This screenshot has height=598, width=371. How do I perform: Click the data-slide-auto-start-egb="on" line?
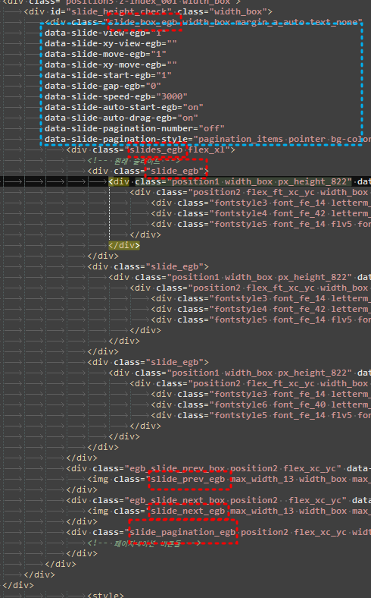(124, 107)
